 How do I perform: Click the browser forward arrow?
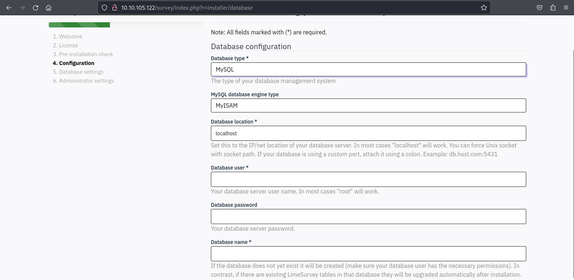tap(22, 8)
